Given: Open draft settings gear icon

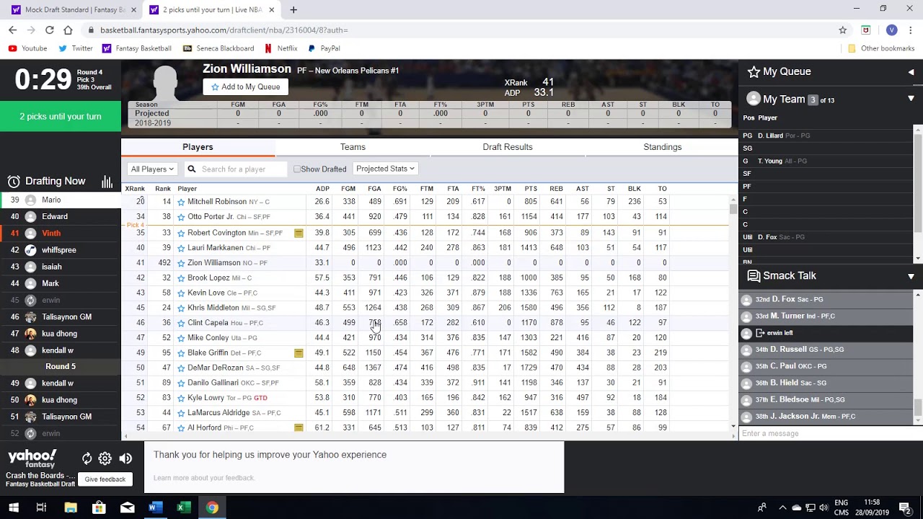Looking at the screenshot, I should pos(105,458).
